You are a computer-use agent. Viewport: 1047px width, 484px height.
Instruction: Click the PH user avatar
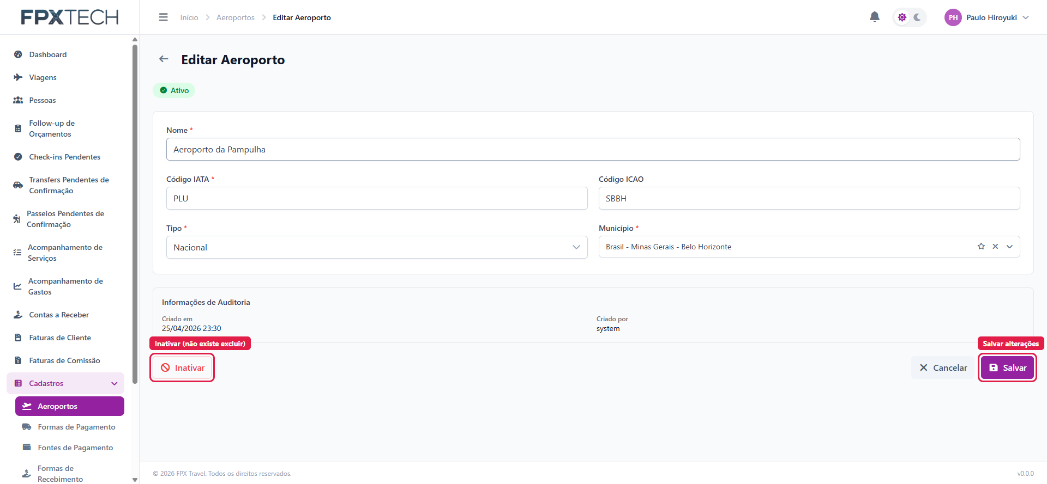click(x=953, y=17)
